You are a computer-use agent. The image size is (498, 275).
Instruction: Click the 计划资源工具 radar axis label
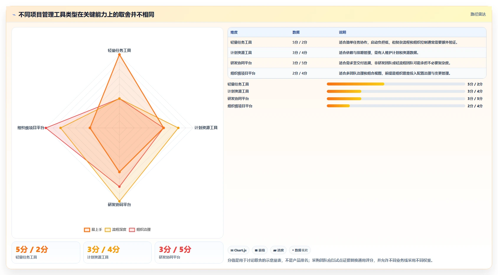tap(206, 128)
